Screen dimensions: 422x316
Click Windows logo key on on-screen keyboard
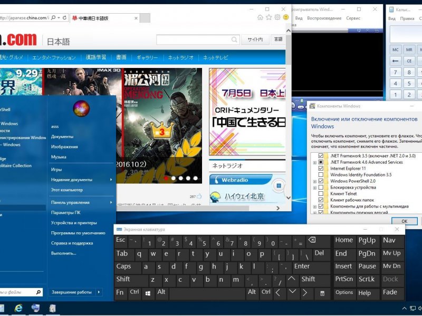point(148,293)
